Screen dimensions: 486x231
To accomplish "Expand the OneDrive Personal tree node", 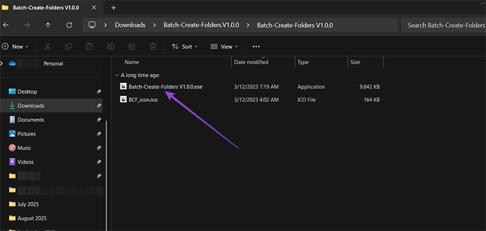I will 2,64.
